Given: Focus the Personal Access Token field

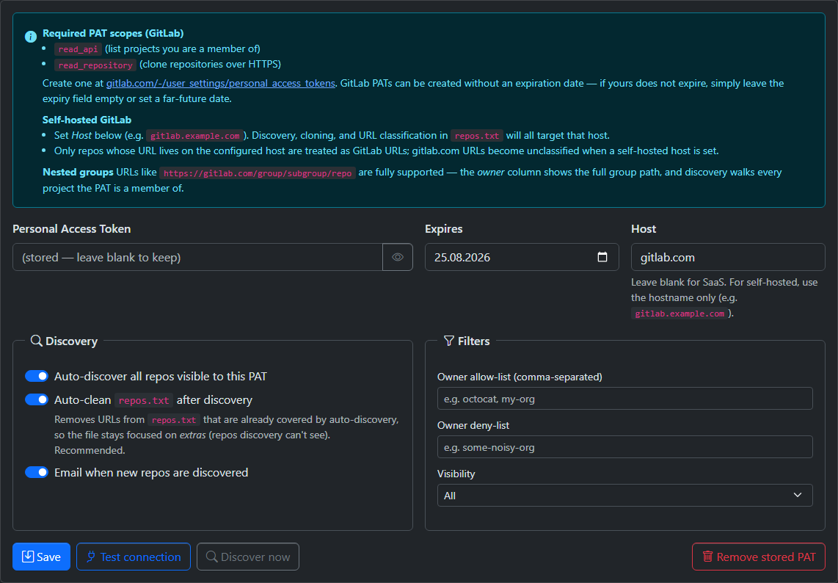Looking at the screenshot, I should point(197,257).
